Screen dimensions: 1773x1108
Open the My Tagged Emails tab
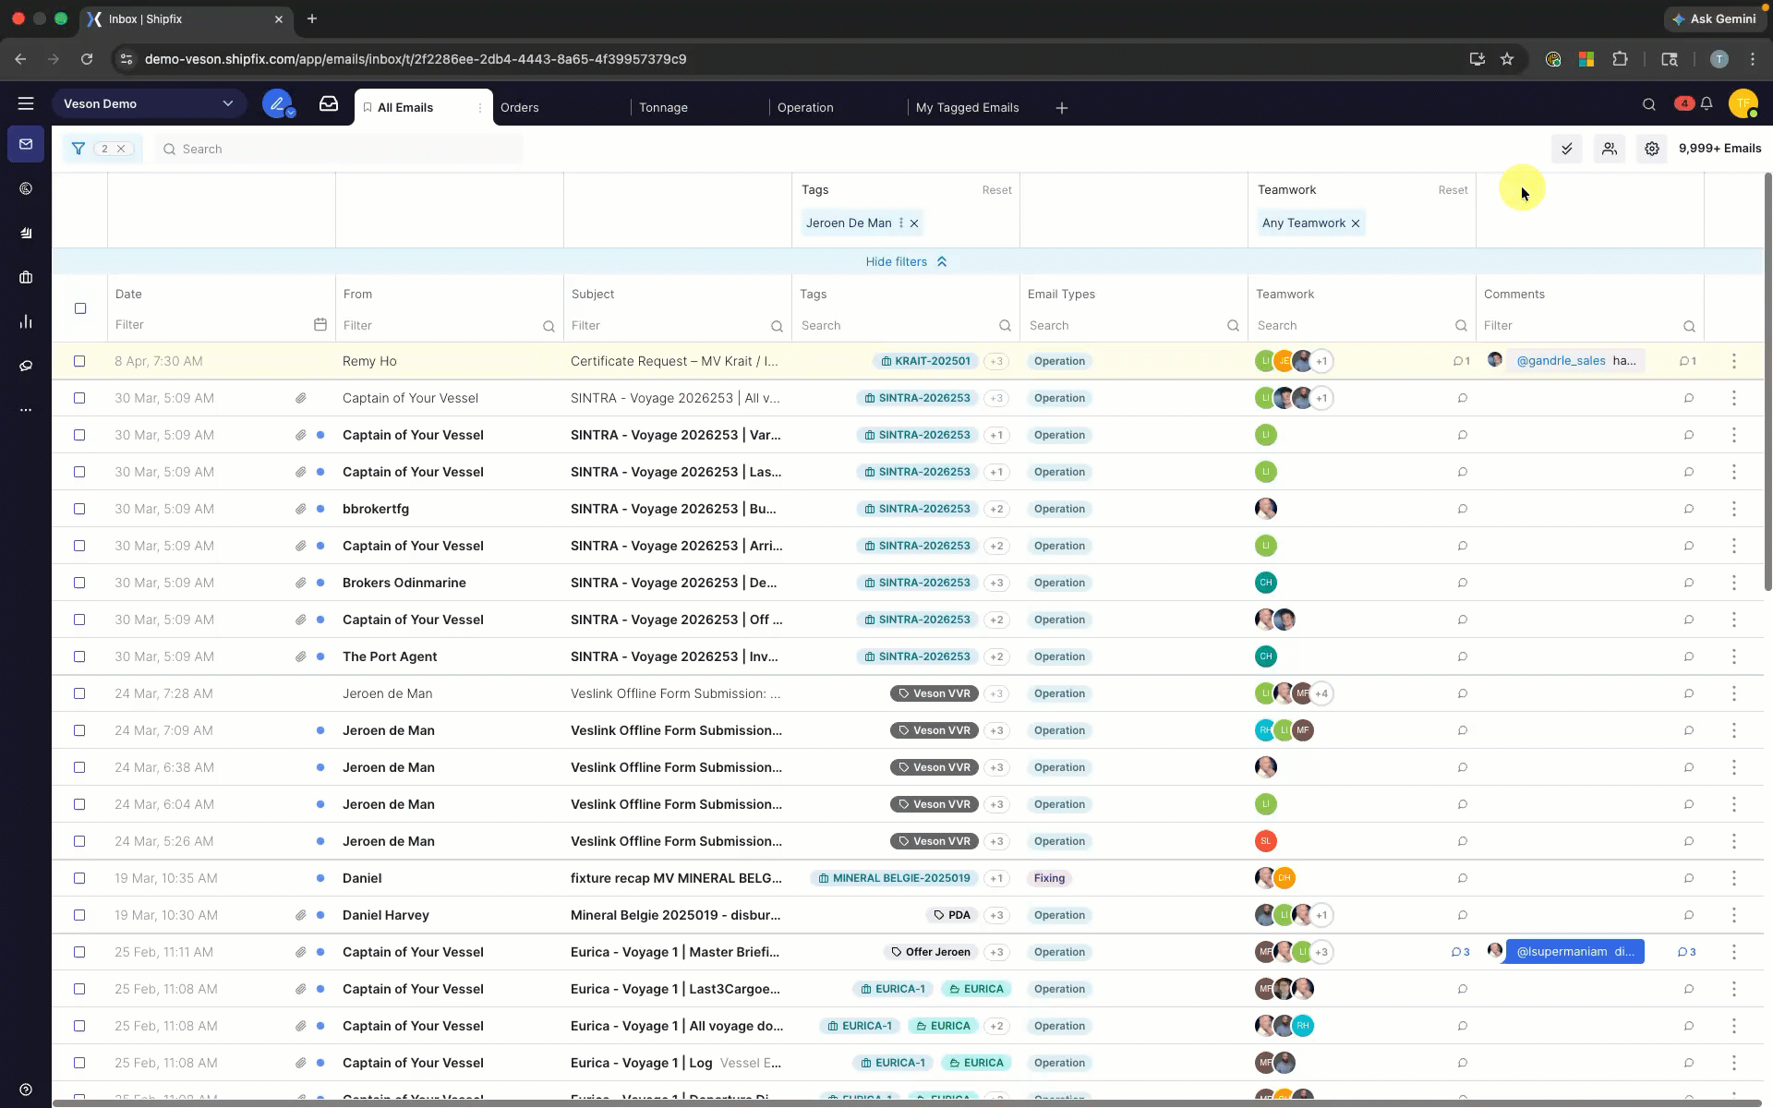(x=967, y=108)
